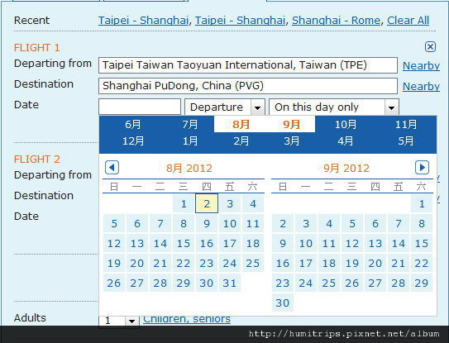This screenshot has width=449, height=343.
Task: Advance calendar to next month
Action: (x=422, y=168)
